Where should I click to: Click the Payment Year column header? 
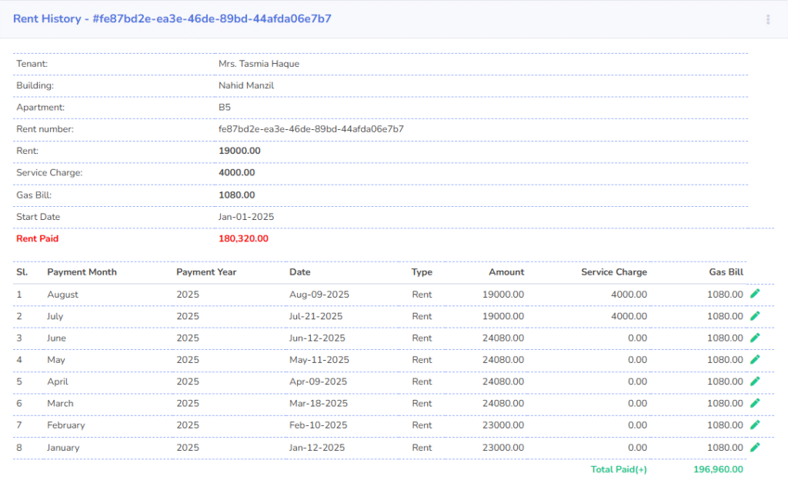(x=206, y=271)
